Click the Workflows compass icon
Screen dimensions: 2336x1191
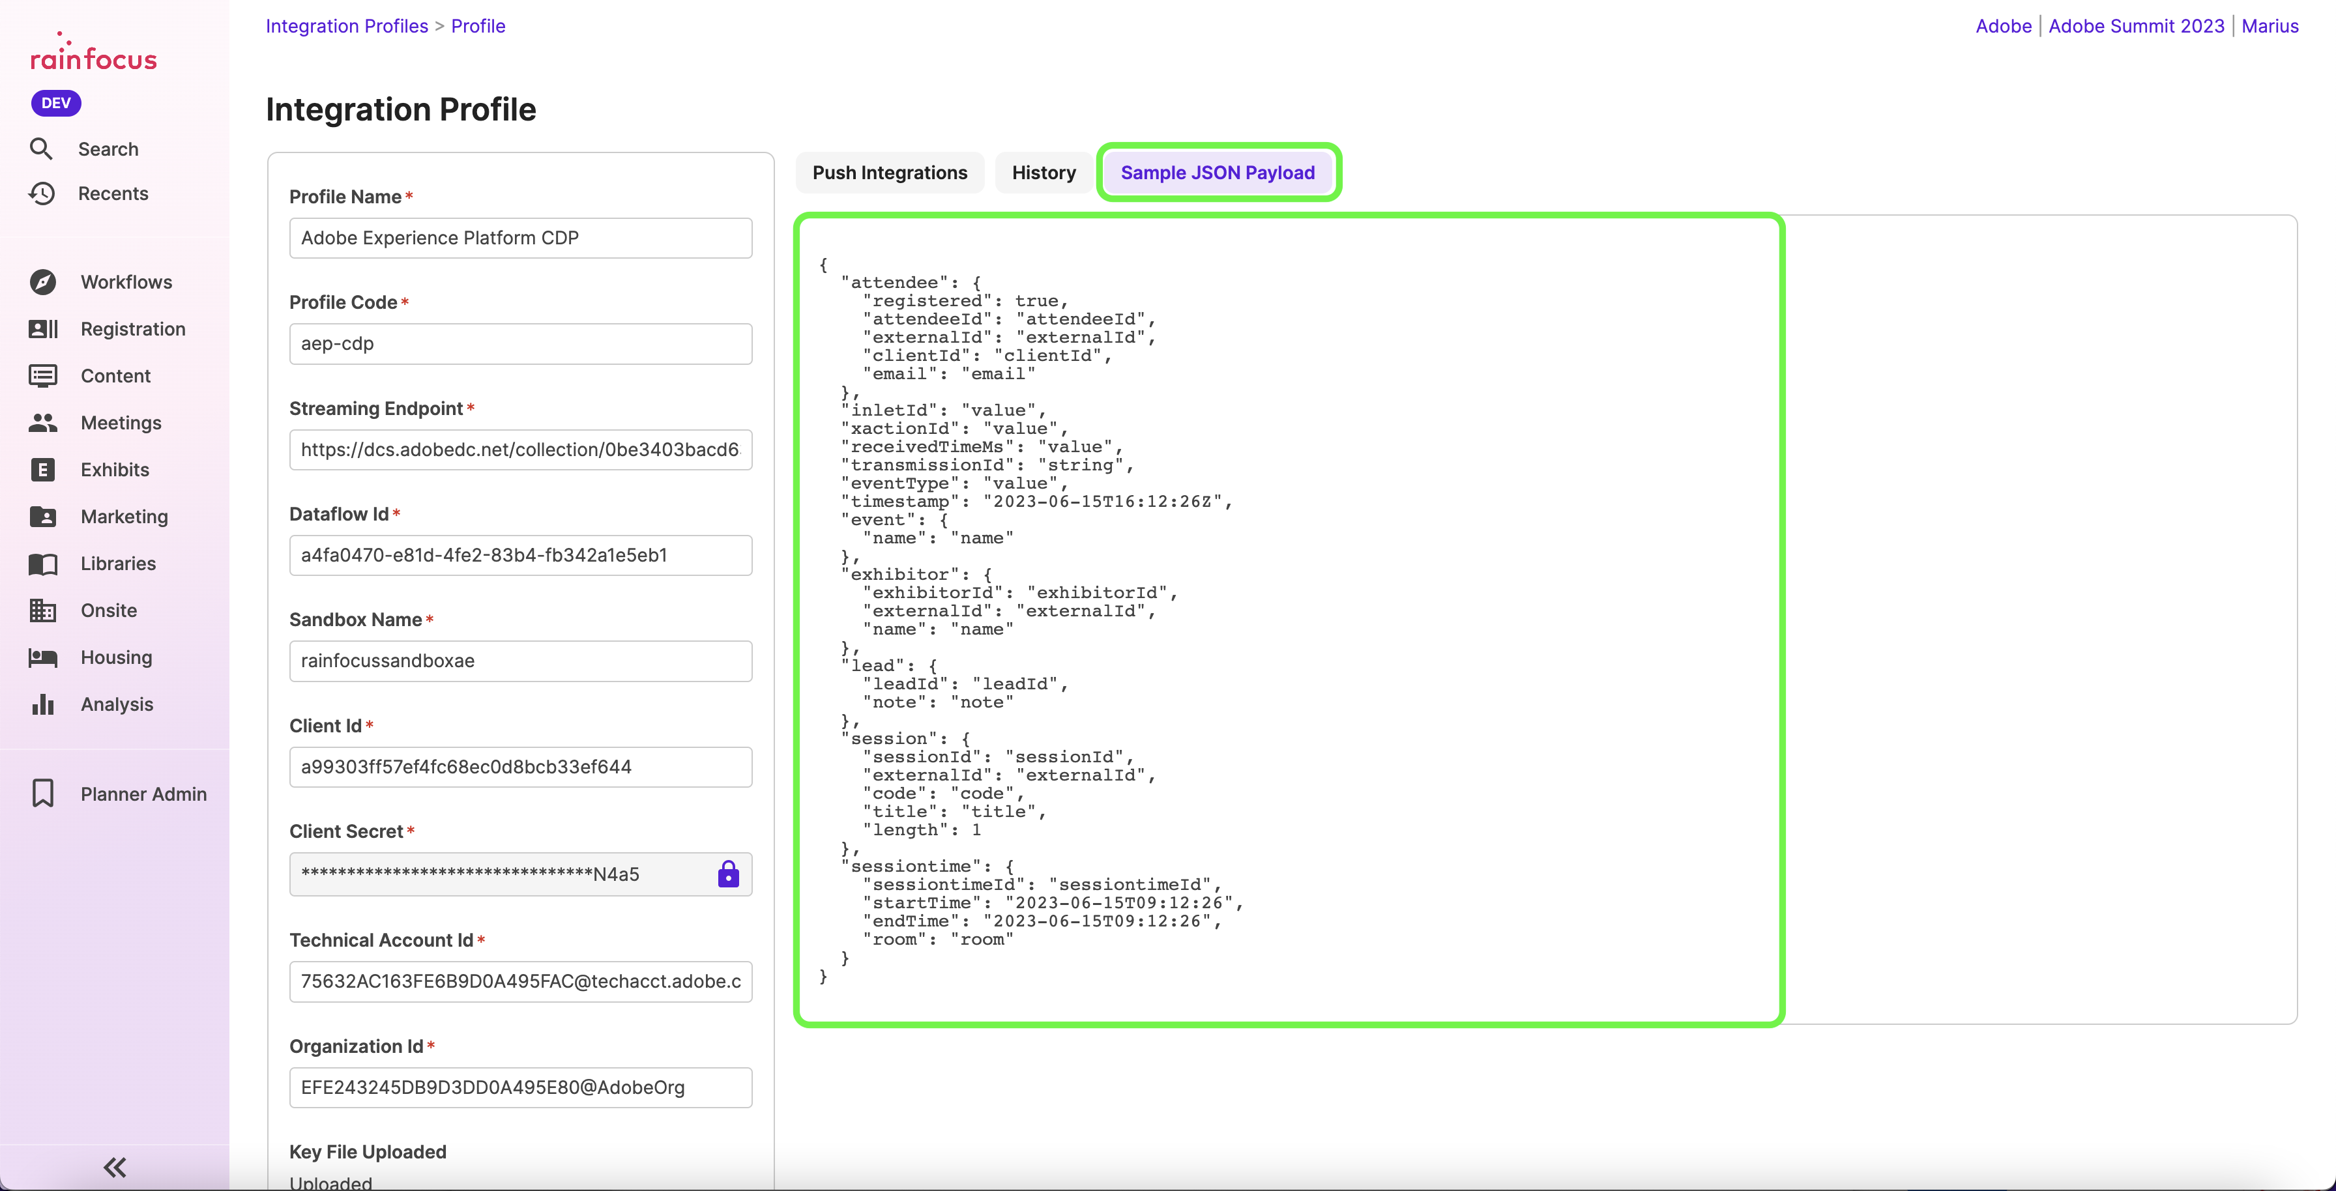click(42, 282)
